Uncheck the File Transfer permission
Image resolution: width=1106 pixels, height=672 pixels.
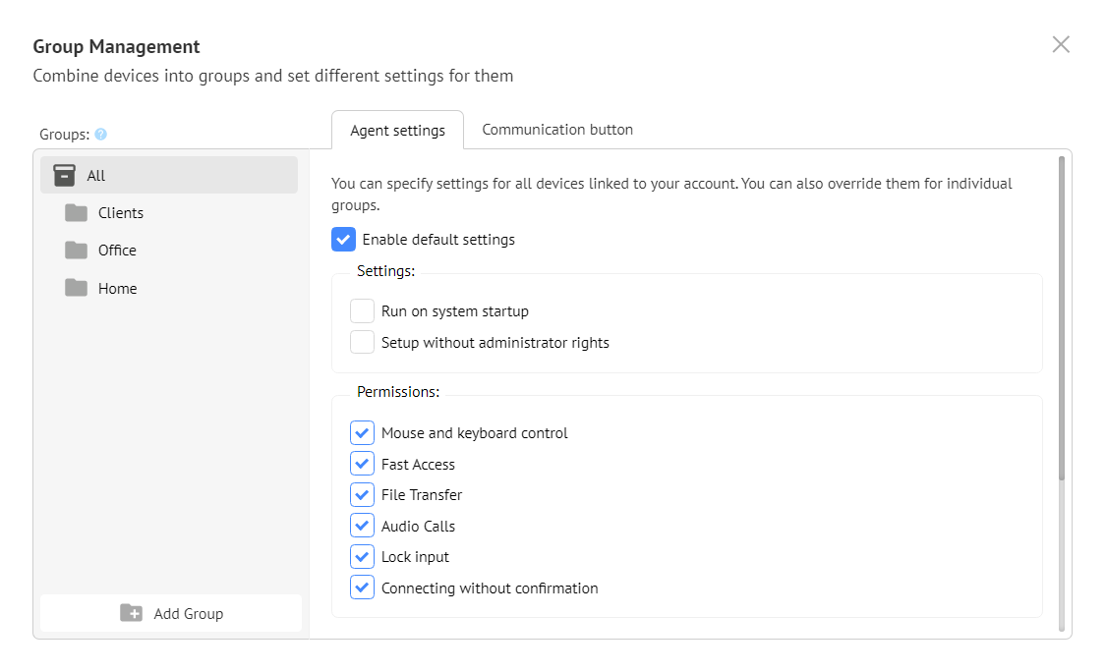click(x=362, y=495)
